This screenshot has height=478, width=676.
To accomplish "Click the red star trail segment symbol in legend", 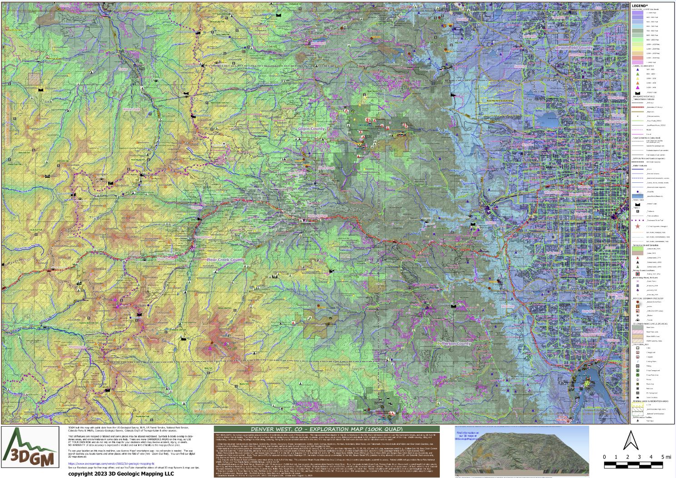I will click(x=638, y=226).
